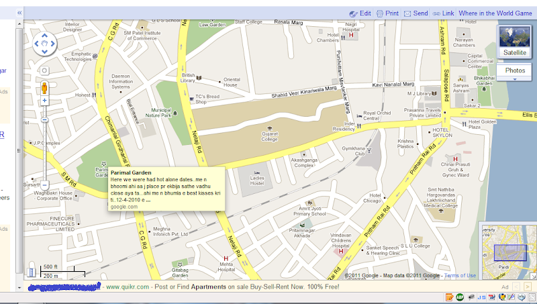Pan the map down arrow
Viewport: 537px width, 304px height.
44,52
